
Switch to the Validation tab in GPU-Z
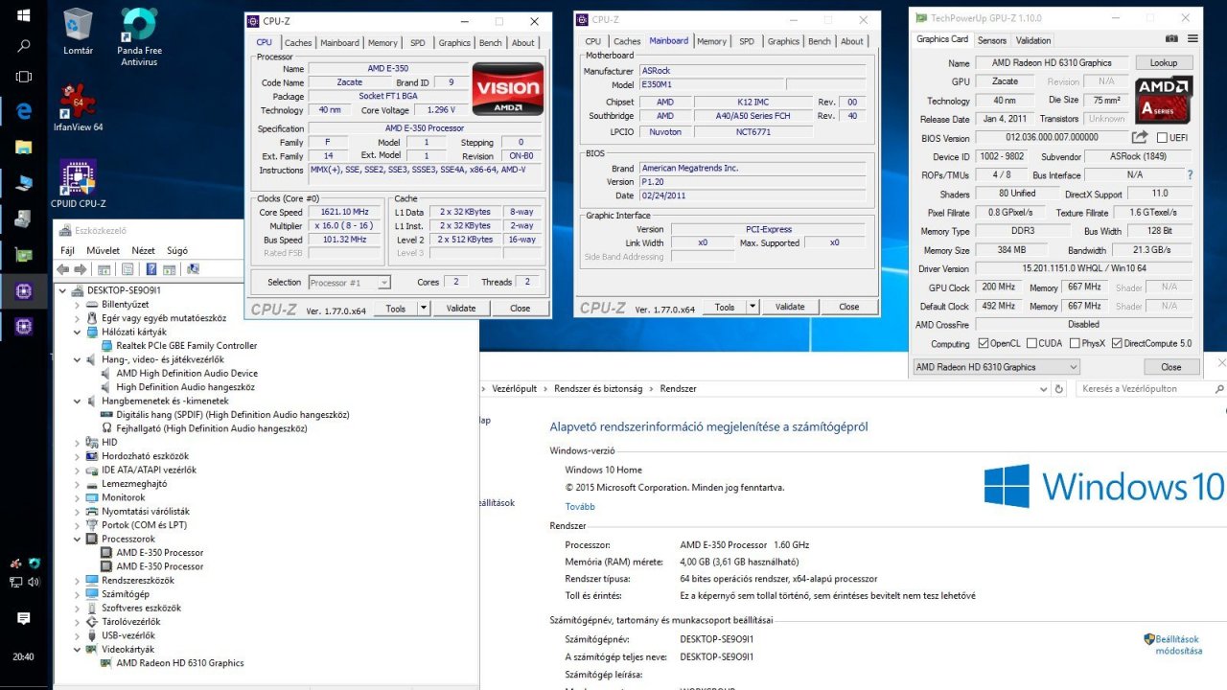click(1033, 40)
